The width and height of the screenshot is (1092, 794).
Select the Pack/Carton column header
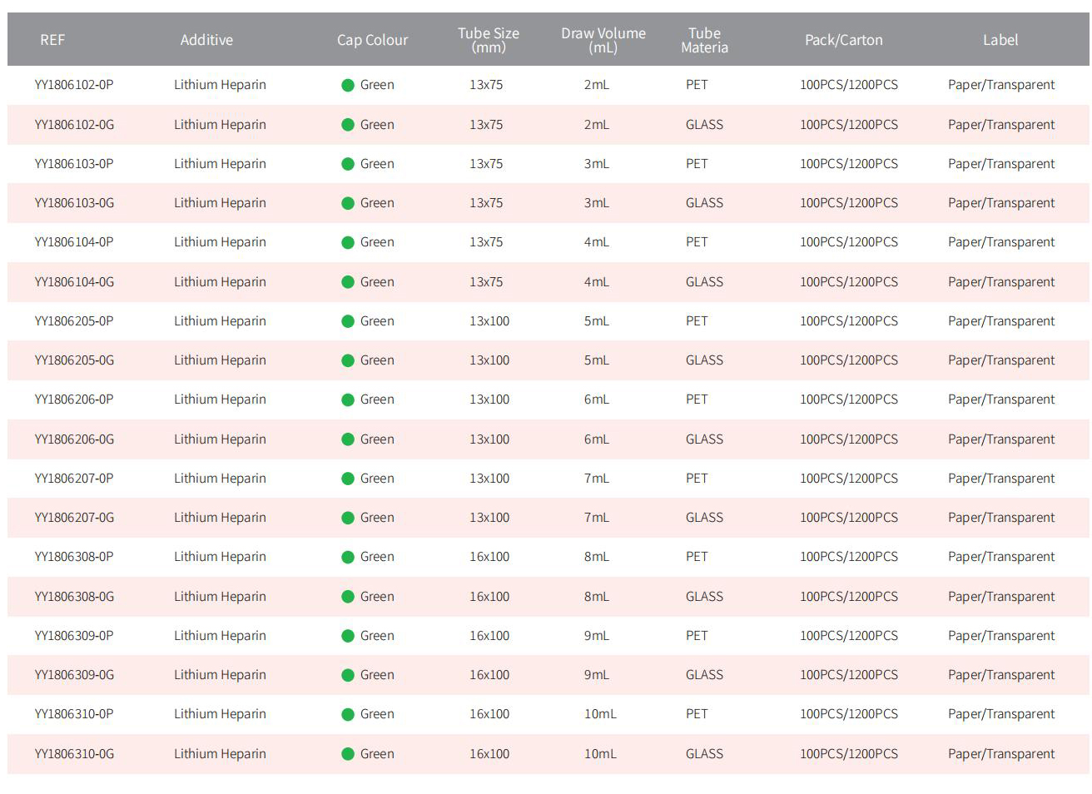point(843,40)
